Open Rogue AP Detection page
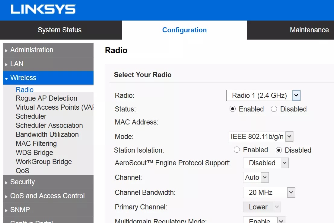Screen dimensions: 334x223 click(x=46, y=98)
